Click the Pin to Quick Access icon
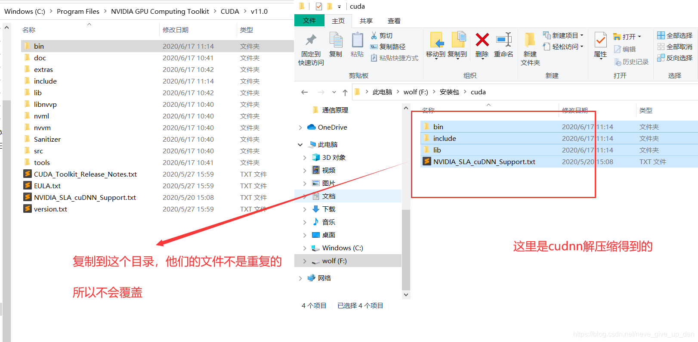The image size is (698, 342). tap(311, 40)
